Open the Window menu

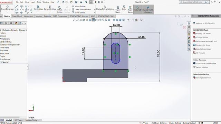tap(46, 2)
